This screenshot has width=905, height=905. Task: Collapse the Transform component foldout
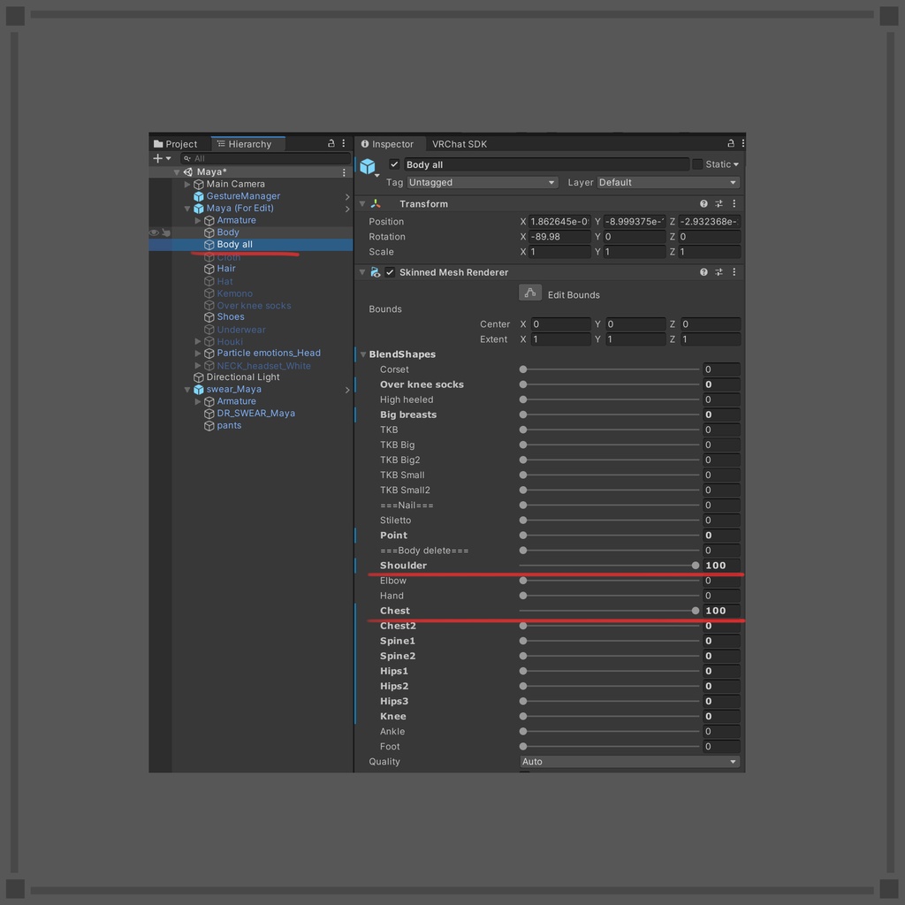tap(362, 204)
